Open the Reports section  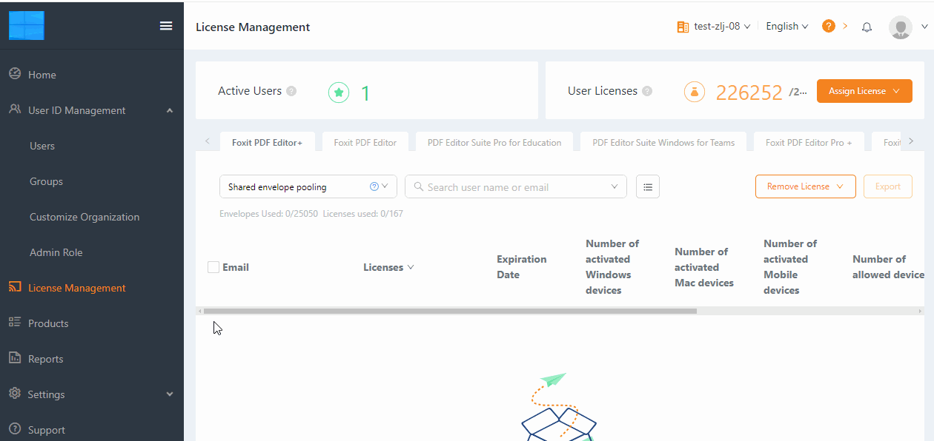44,358
